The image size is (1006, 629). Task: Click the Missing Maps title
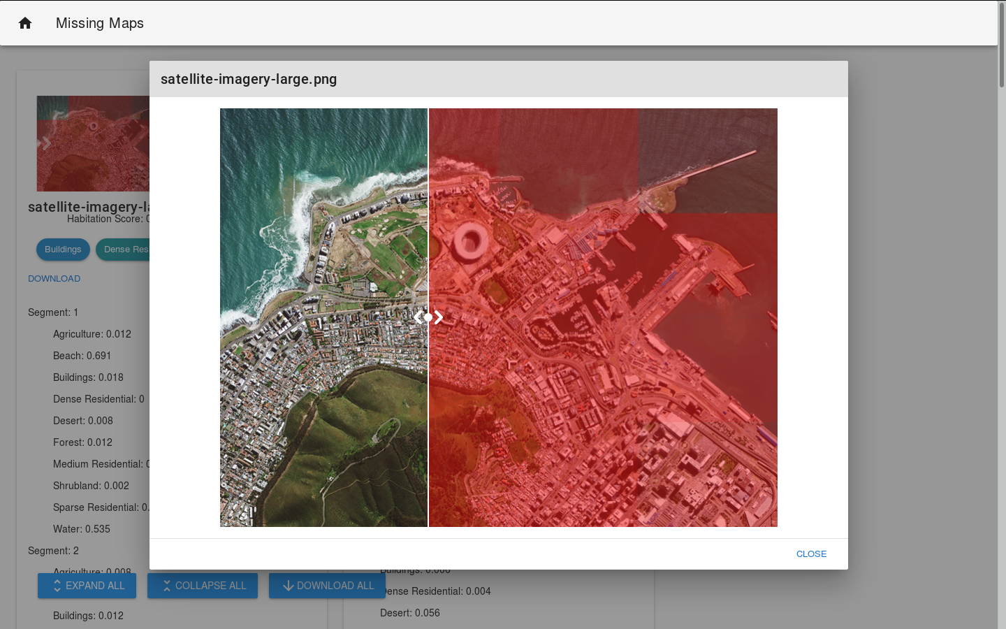(x=100, y=23)
